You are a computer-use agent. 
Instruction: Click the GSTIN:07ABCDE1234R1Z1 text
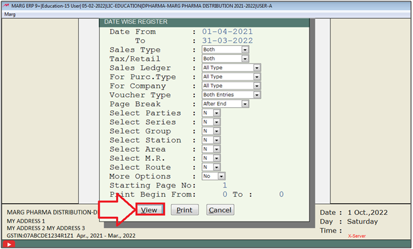(40, 236)
